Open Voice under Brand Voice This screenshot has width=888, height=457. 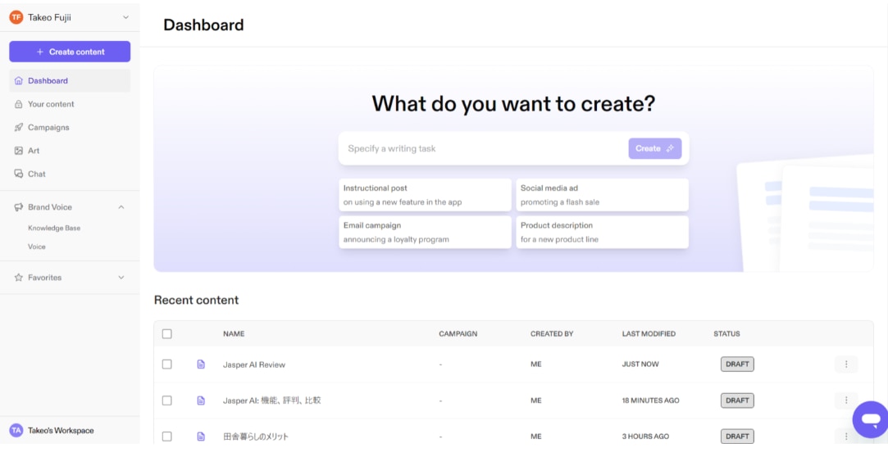tap(37, 247)
